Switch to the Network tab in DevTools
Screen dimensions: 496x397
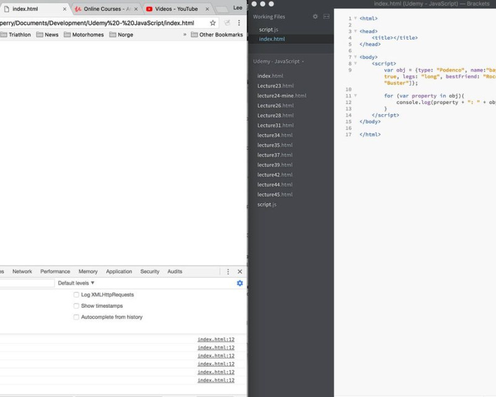[x=22, y=272]
